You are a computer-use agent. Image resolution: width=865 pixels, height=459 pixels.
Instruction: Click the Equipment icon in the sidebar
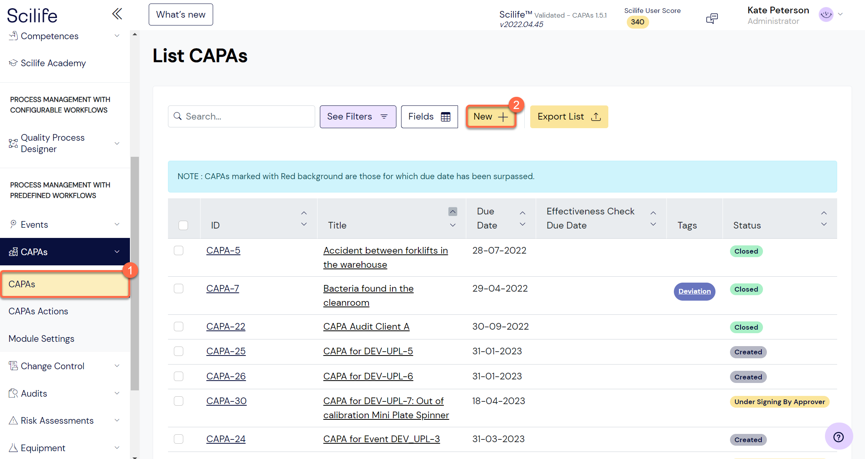tap(13, 447)
